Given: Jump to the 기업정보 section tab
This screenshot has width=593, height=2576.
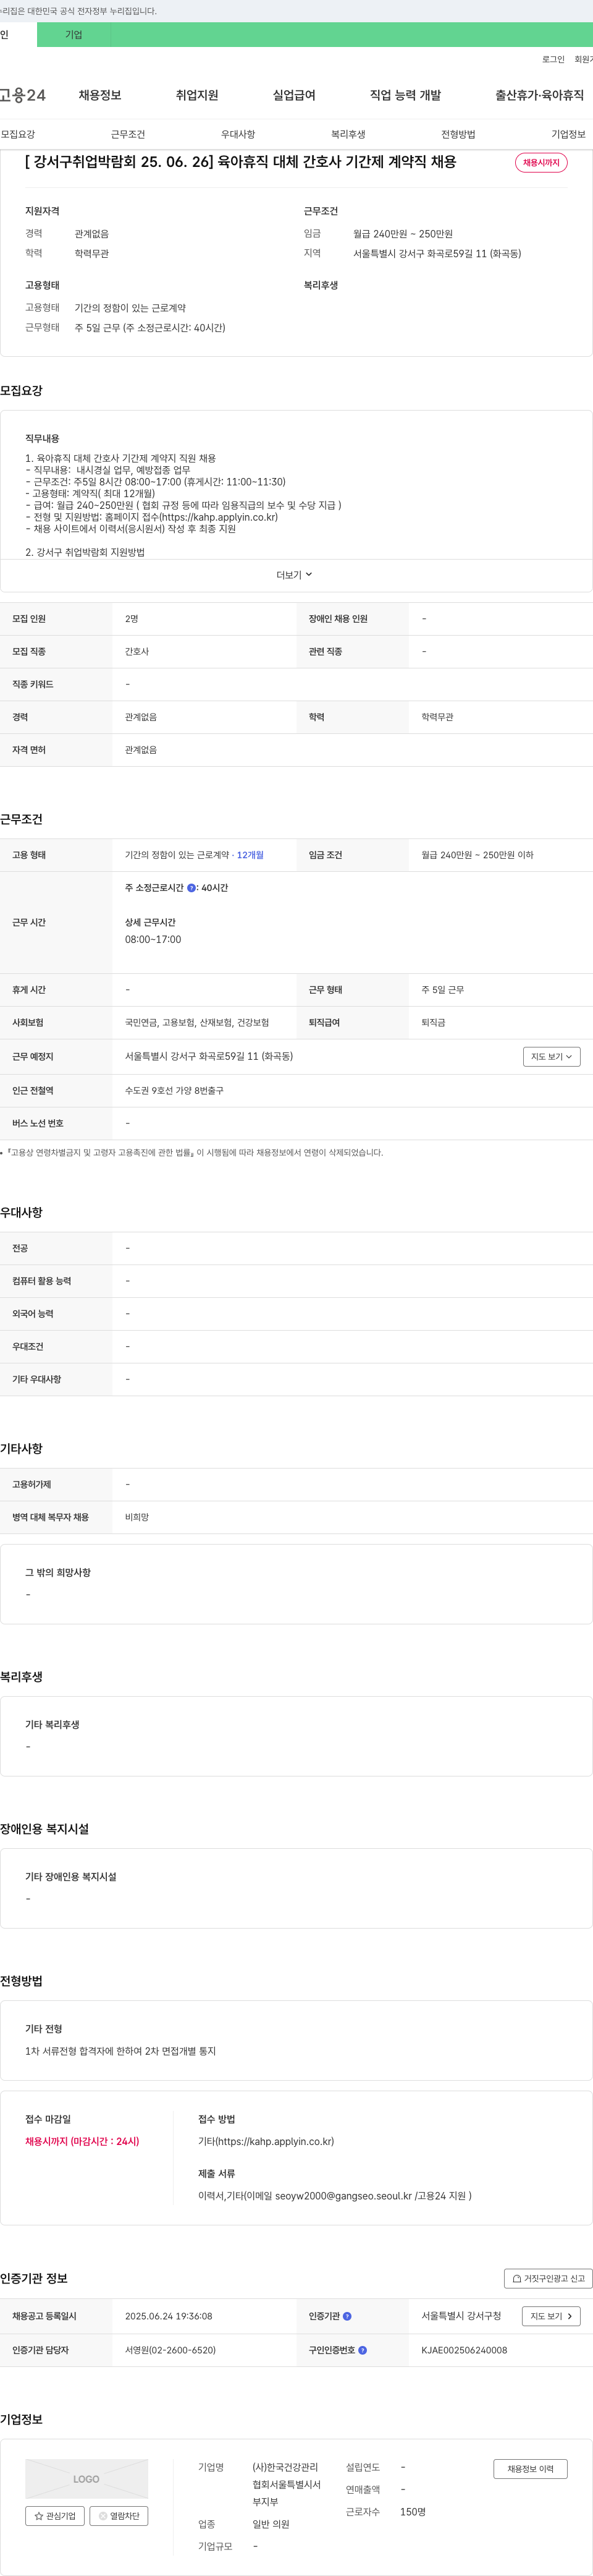Looking at the screenshot, I should 568,134.
